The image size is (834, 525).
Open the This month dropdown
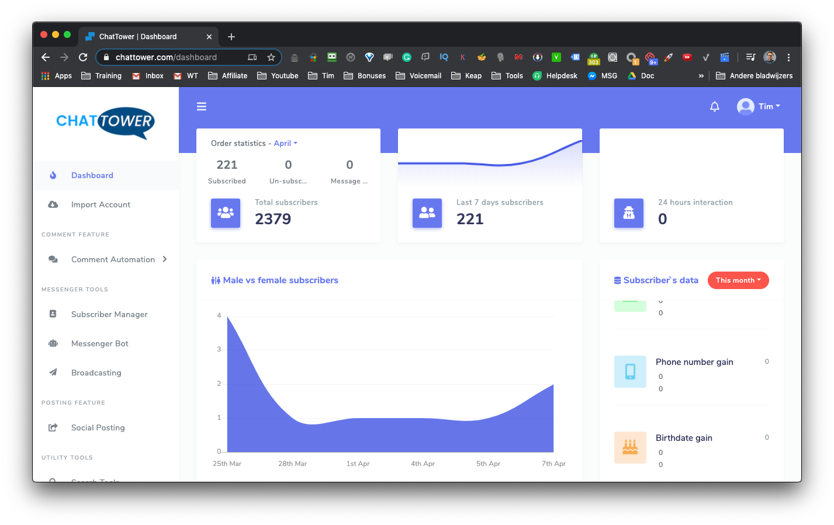(x=738, y=280)
